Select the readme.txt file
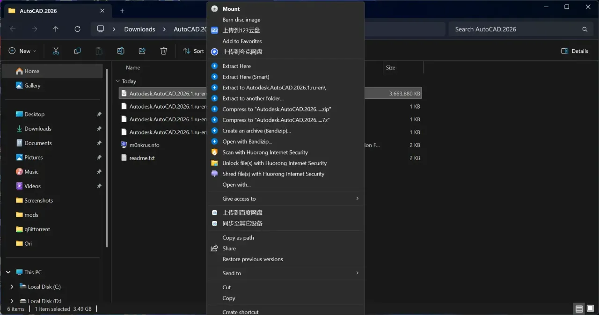Screen dimensions: 599x315 coord(142,158)
